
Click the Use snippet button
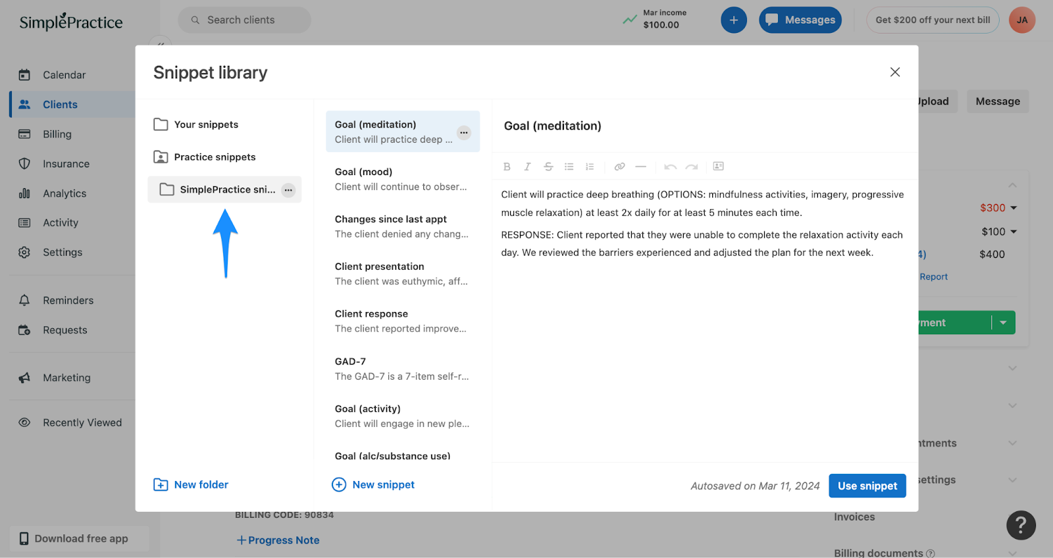point(867,486)
